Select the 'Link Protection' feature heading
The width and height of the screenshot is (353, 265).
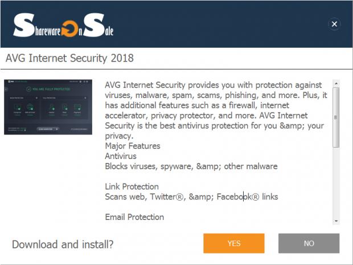[x=132, y=187]
